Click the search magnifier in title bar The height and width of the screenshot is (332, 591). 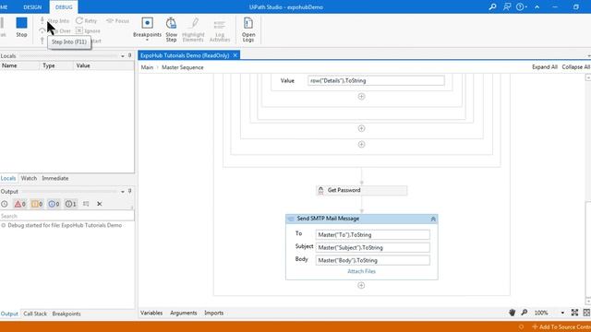tap(492, 6)
